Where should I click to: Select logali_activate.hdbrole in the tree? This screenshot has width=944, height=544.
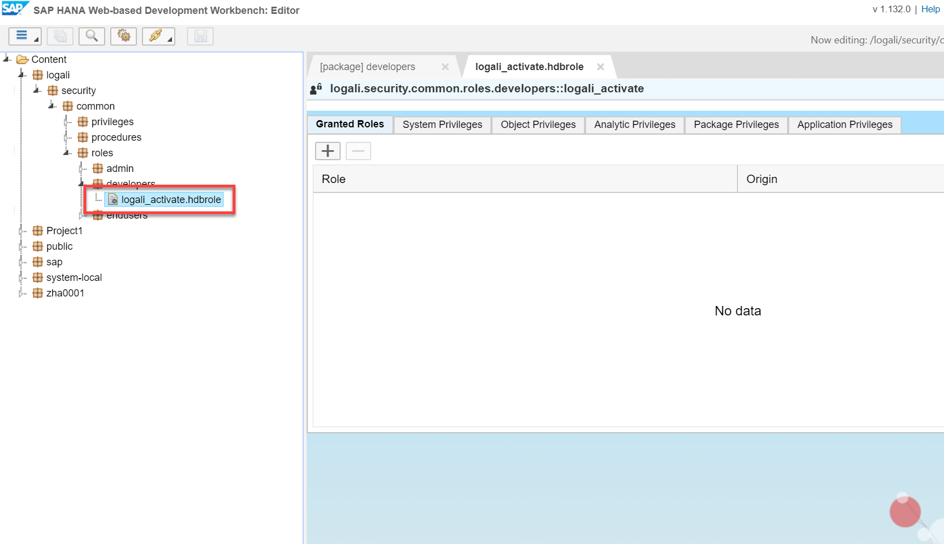point(171,200)
